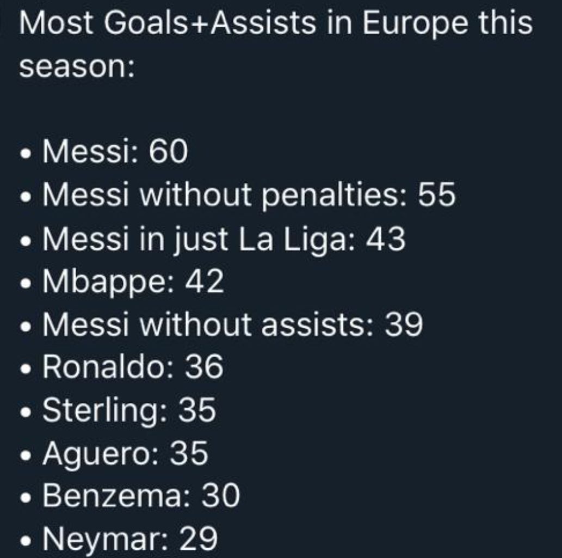This screenshot has height=558, width=562.
Task: Click the "Ronaldo: 36" entry
Action: [133, 367]
